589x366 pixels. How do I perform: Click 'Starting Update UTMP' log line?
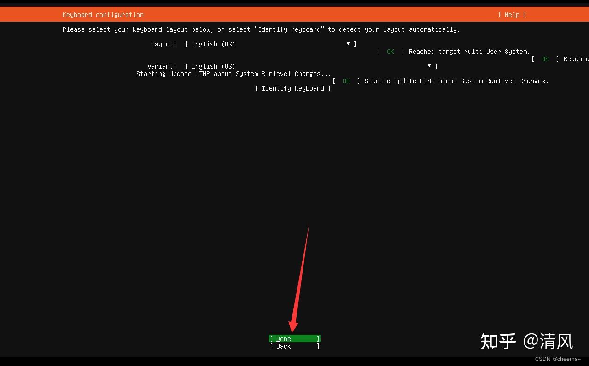[x=233, y=74]
